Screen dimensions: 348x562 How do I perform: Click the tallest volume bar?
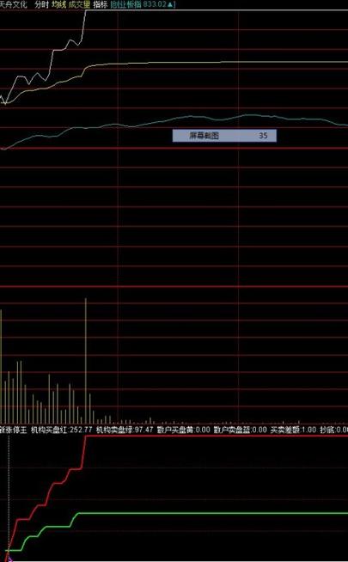(x=86, y=360)
